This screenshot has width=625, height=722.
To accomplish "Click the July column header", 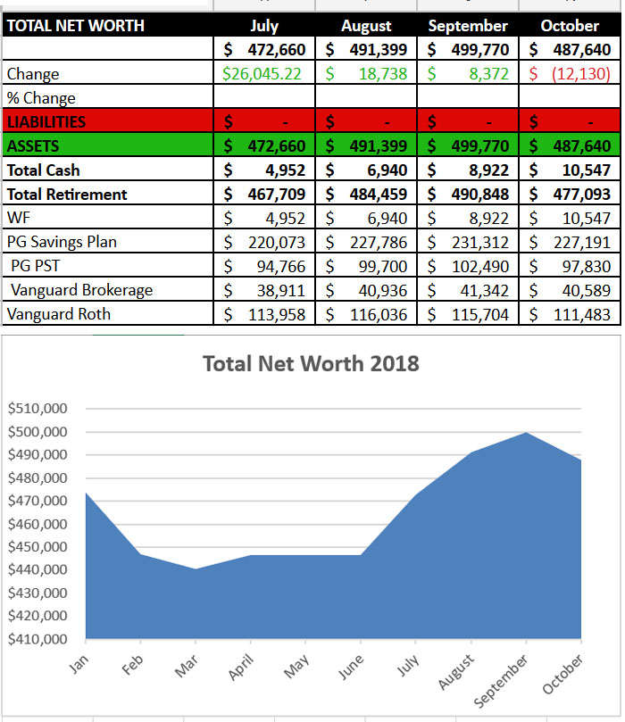I will 264,25.
